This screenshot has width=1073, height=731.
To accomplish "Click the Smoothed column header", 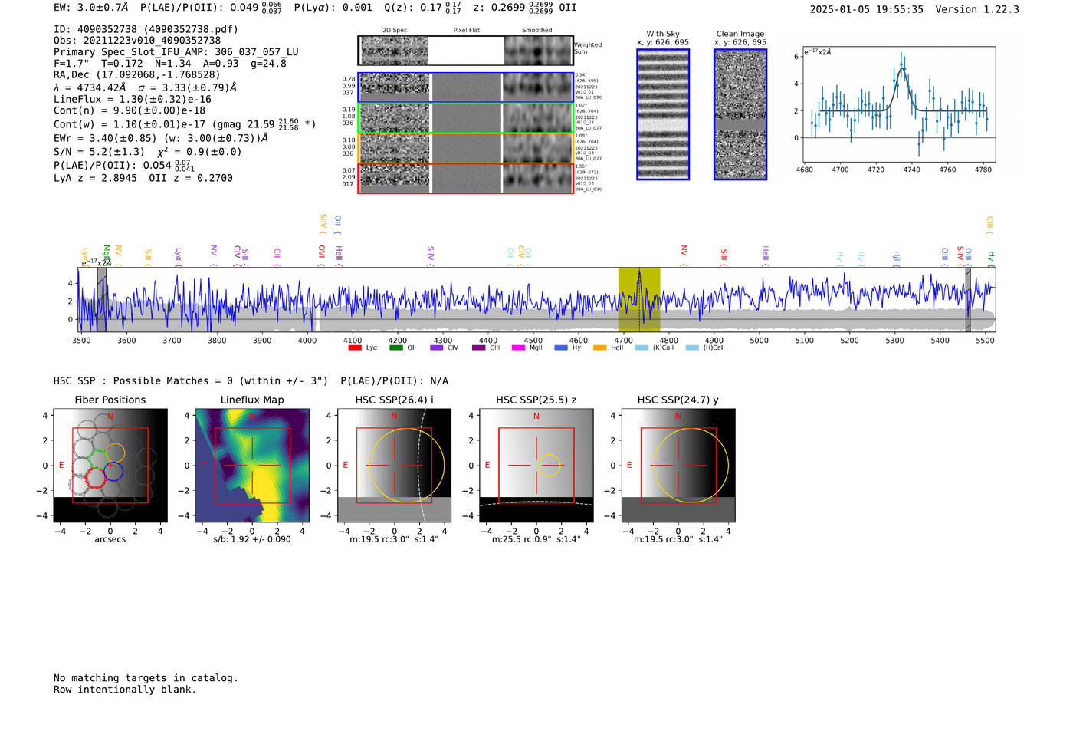I will click(x=537, y=31).
